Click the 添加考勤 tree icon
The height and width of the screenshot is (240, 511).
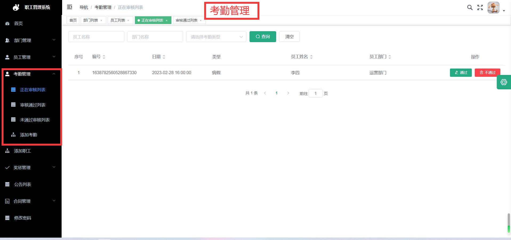(13, 135)
